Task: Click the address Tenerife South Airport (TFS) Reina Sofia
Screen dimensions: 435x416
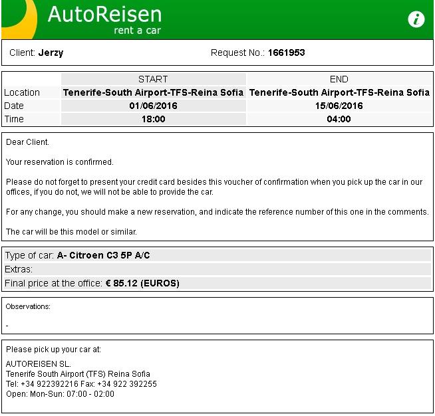Action: pyautogui.click(x=78, y=374)
